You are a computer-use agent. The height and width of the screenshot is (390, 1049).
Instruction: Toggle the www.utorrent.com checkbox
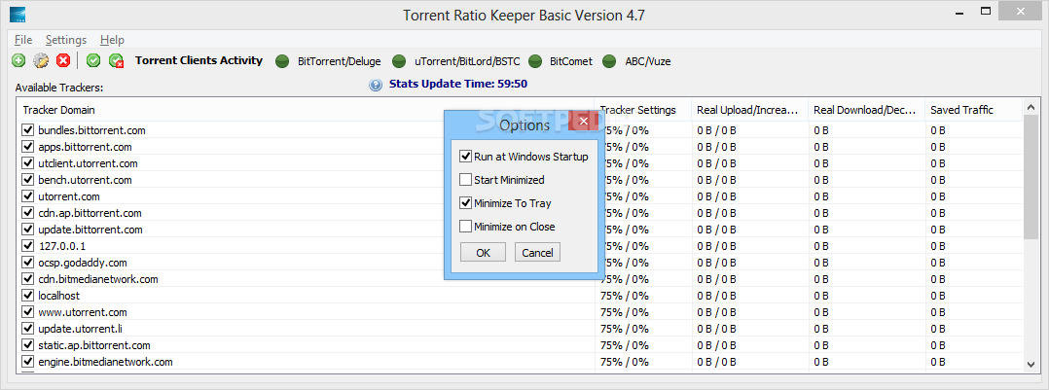[x=28, y=312]
